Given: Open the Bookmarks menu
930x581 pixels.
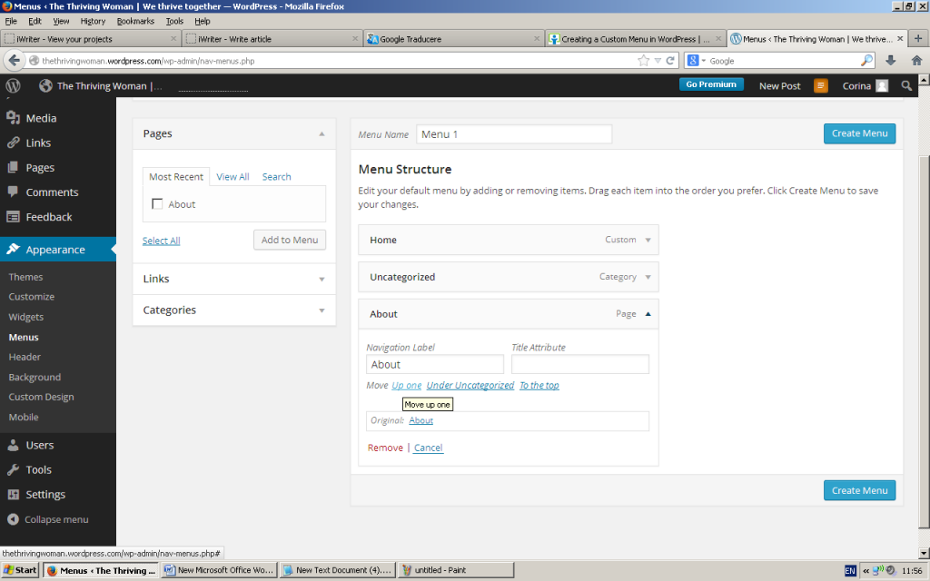Looking at the screenshot, I should [135, 22].
